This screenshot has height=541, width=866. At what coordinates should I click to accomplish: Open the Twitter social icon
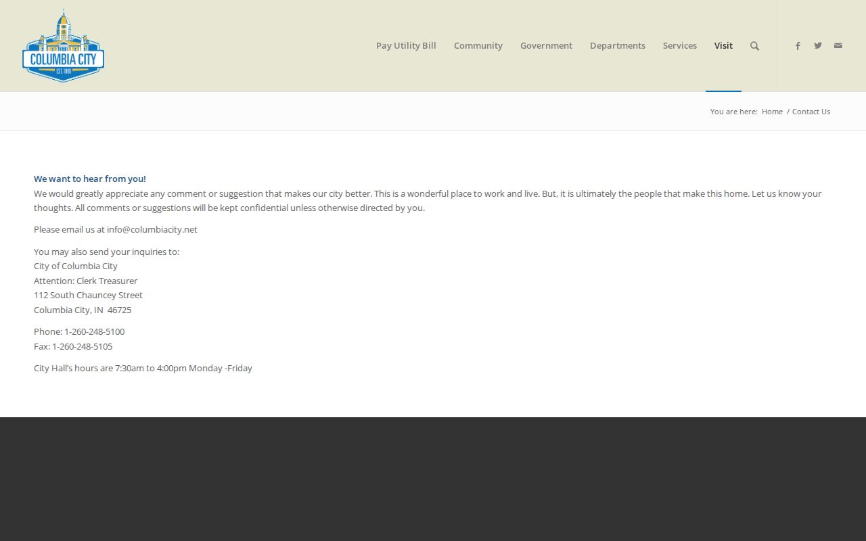click(x=818, y=46)
